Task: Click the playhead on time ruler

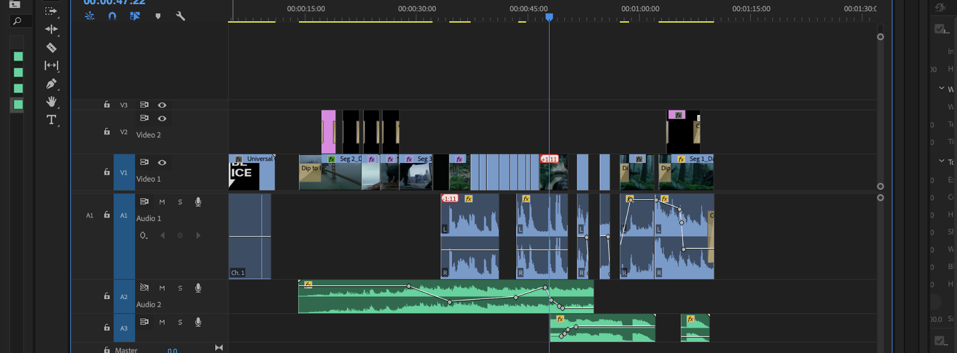Action: (549, 17)
